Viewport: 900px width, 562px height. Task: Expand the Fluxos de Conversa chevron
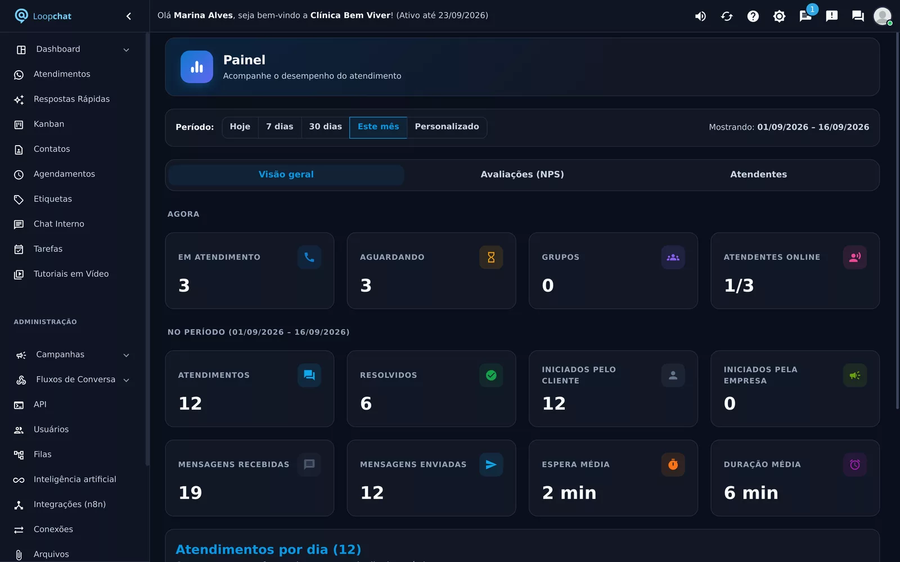tap(126, 380)
